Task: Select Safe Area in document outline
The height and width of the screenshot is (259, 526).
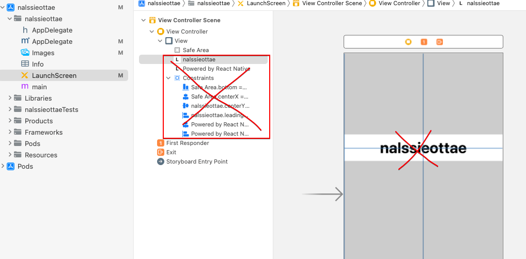Action: pyautogui.click(x=196, y=50)
